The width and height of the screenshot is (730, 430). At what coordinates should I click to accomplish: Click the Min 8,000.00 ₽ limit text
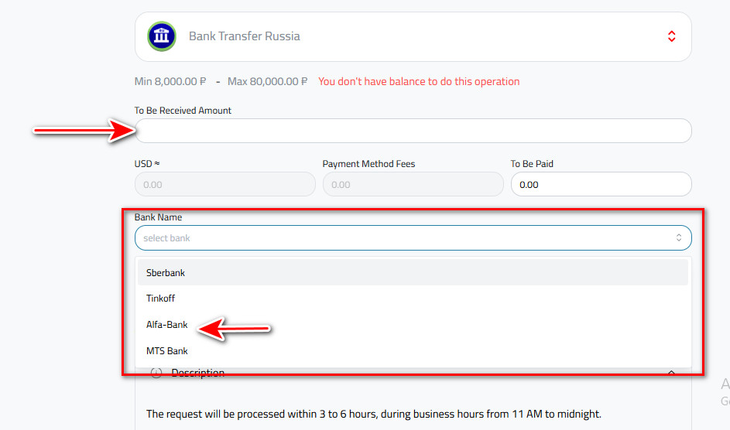click(170, 81)
